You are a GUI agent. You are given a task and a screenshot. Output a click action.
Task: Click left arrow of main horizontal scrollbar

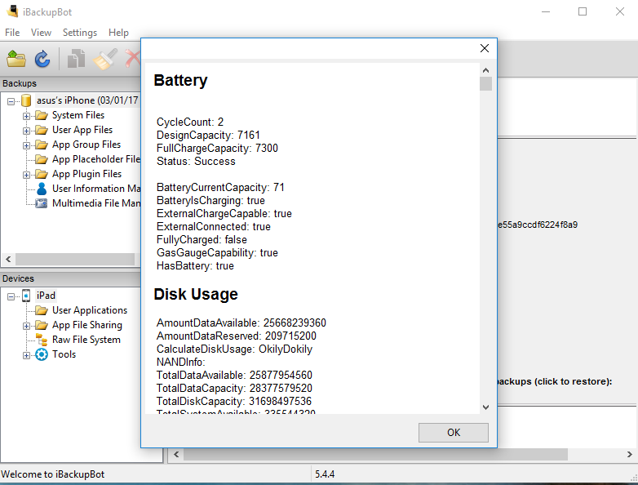176,454
